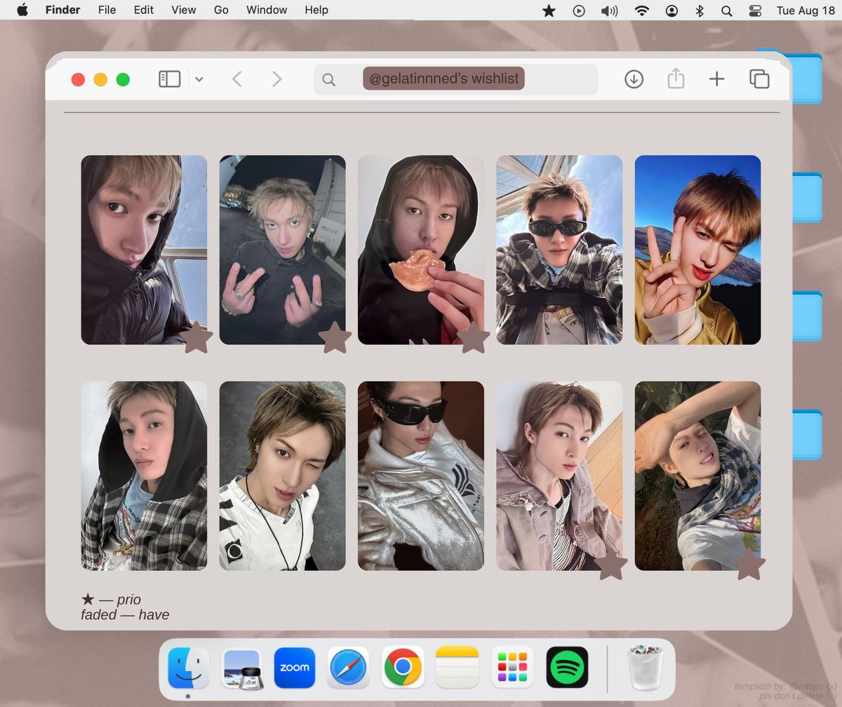Screen dimensions: 842x707
Task: Toggle the browser sidebar panel icon
Action: tap(170, 79)
